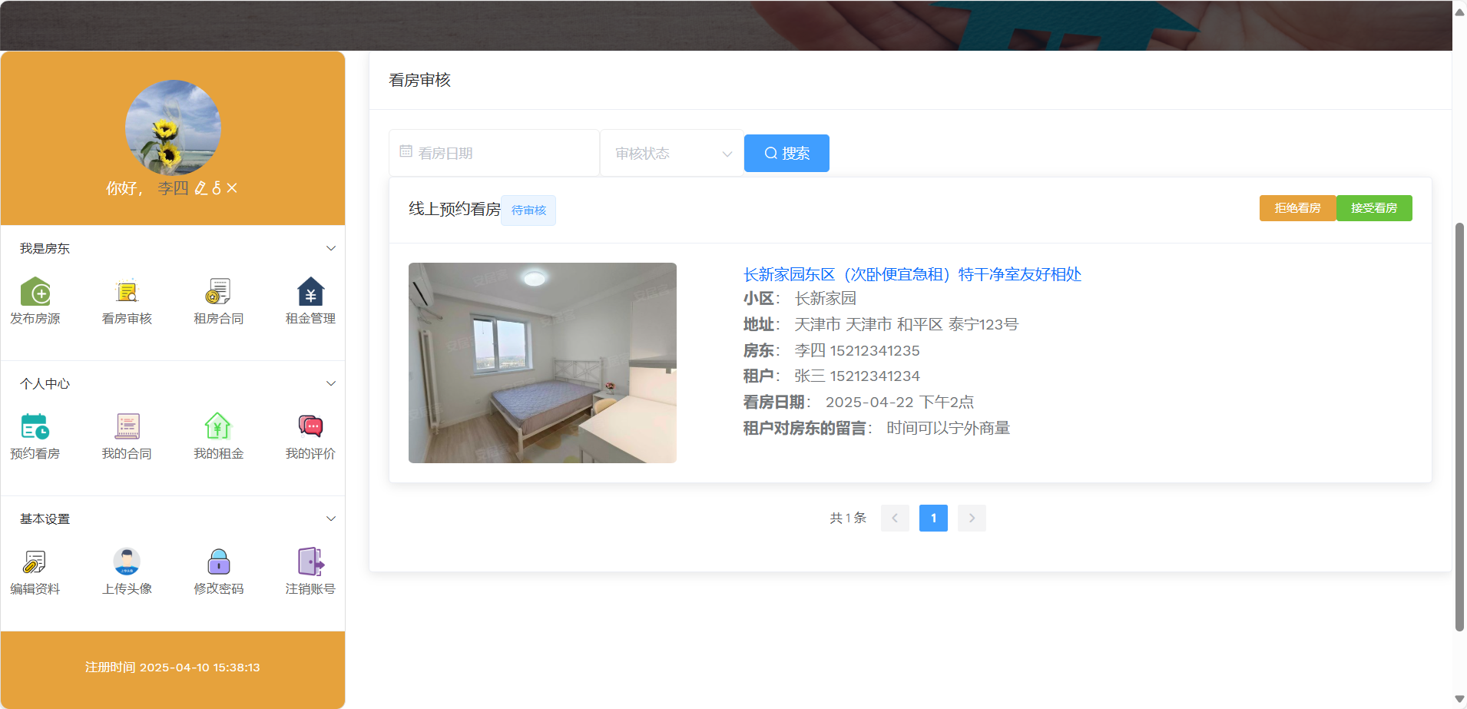The height and width of the screenshot is (709, 1467).
Task: Collapse the 个人中心 section chevron
Action: point(331,383)
